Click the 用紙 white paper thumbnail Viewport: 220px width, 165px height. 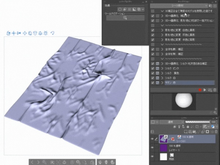pos(164,157)
